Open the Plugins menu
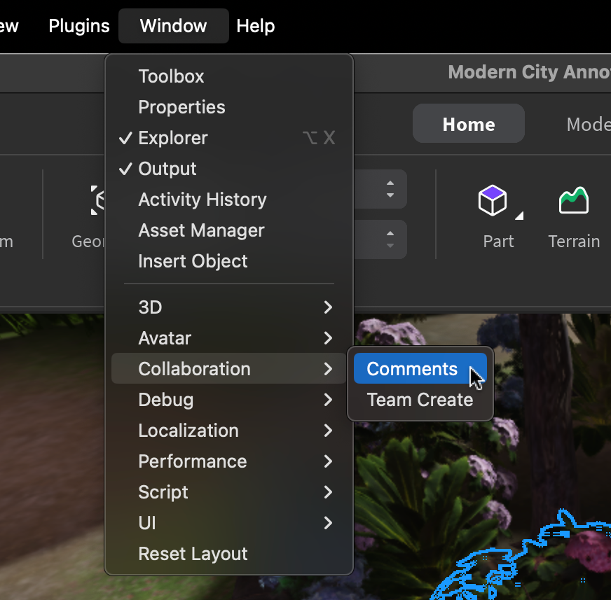The height and width of the screenshot is (600, 611). pyautogui.click(x=78, y=25)
